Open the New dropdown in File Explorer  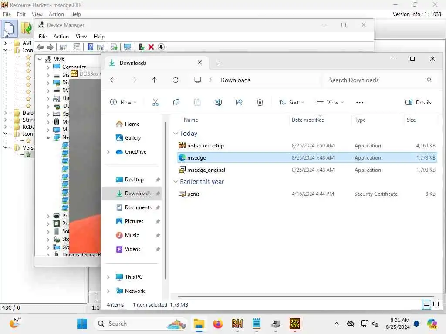point(123,103)
